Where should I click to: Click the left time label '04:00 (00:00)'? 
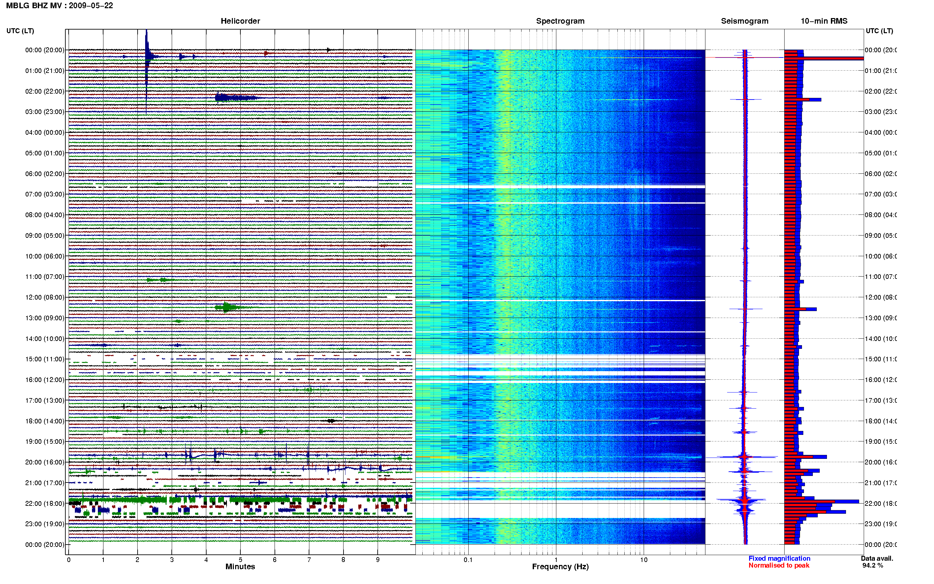tap(45, 132)
